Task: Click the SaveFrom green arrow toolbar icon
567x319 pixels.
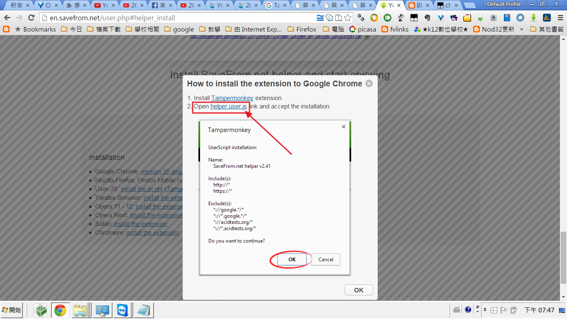Action: 533,18
